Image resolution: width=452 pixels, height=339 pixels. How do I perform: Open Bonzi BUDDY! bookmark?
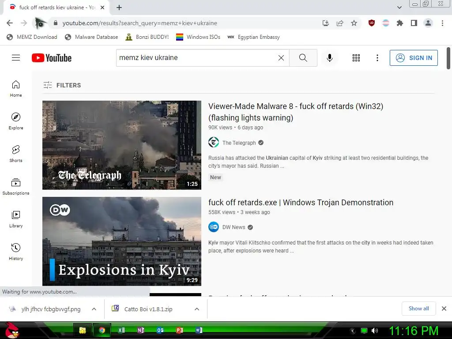147,37
